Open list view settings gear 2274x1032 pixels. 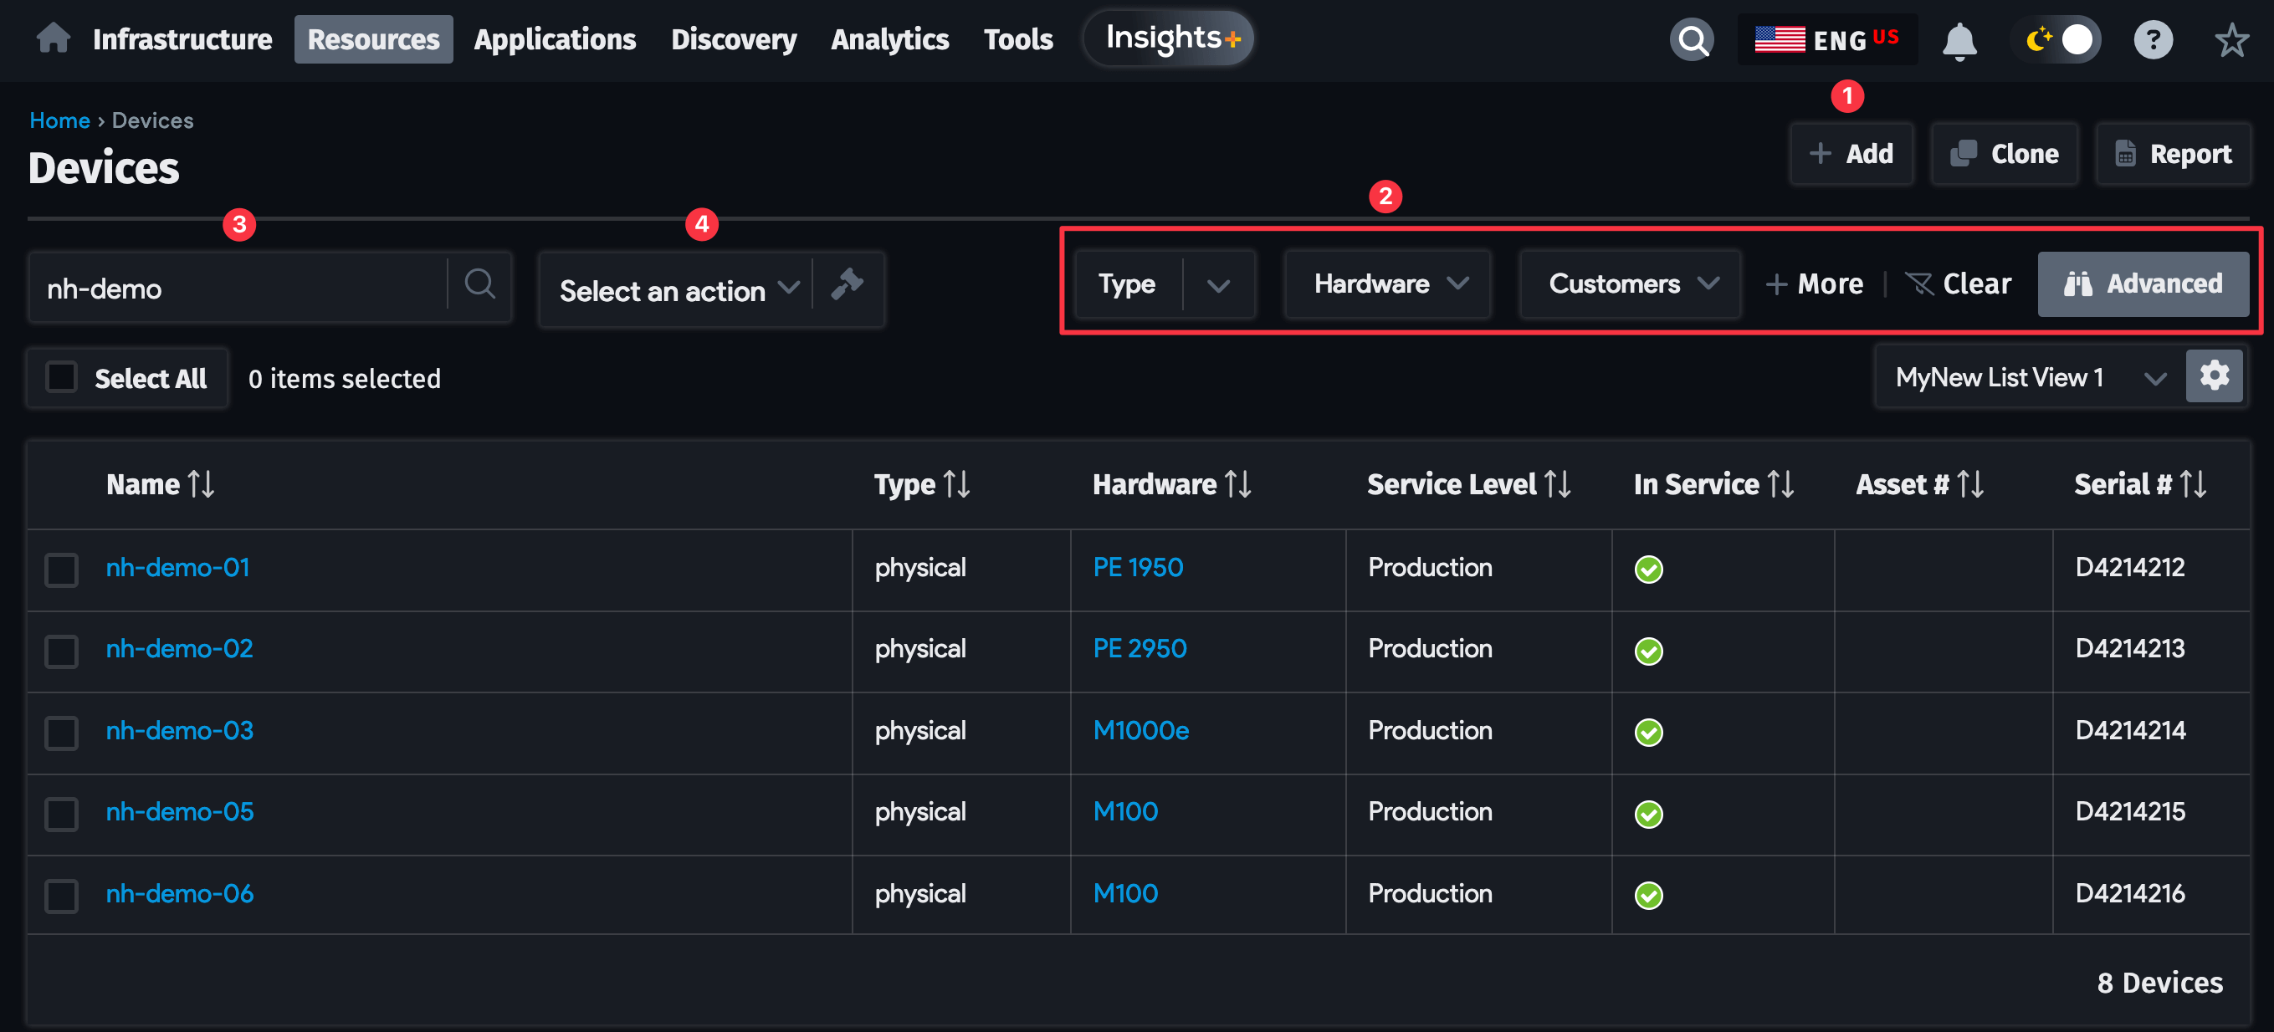pos(2213,376)
